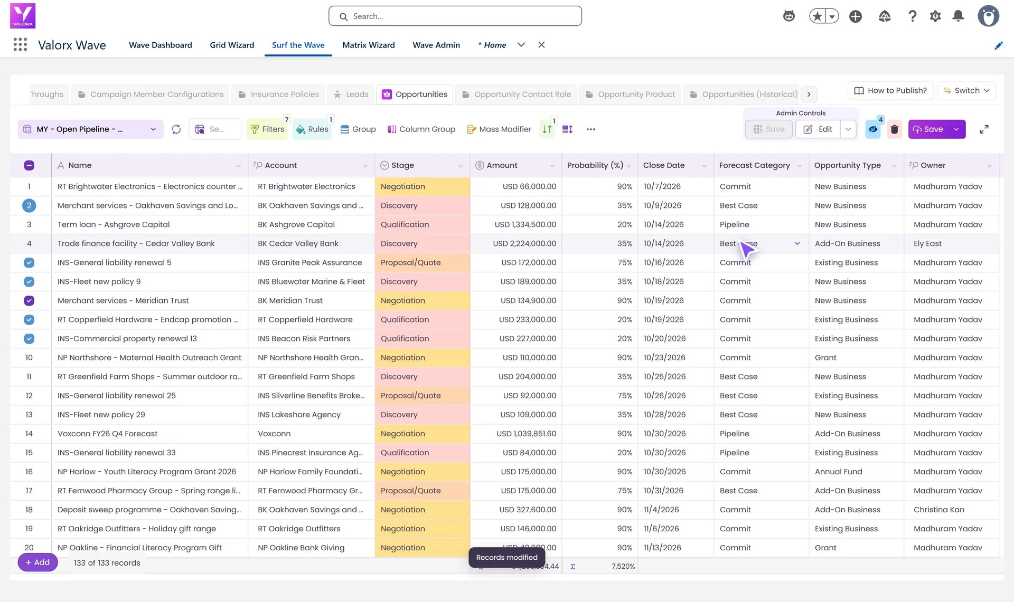
Task: Open the notifications bell
Action: [958, 16]
